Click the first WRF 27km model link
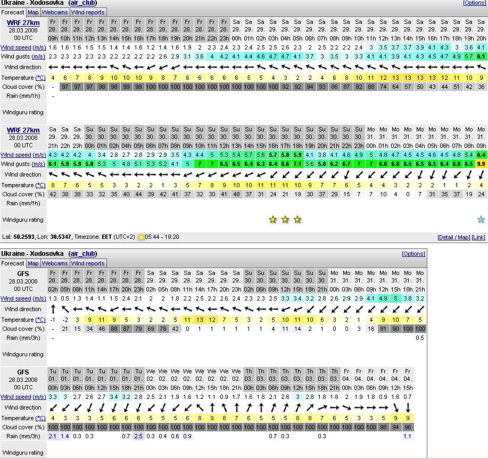488x459 pixels. [23, 23]
